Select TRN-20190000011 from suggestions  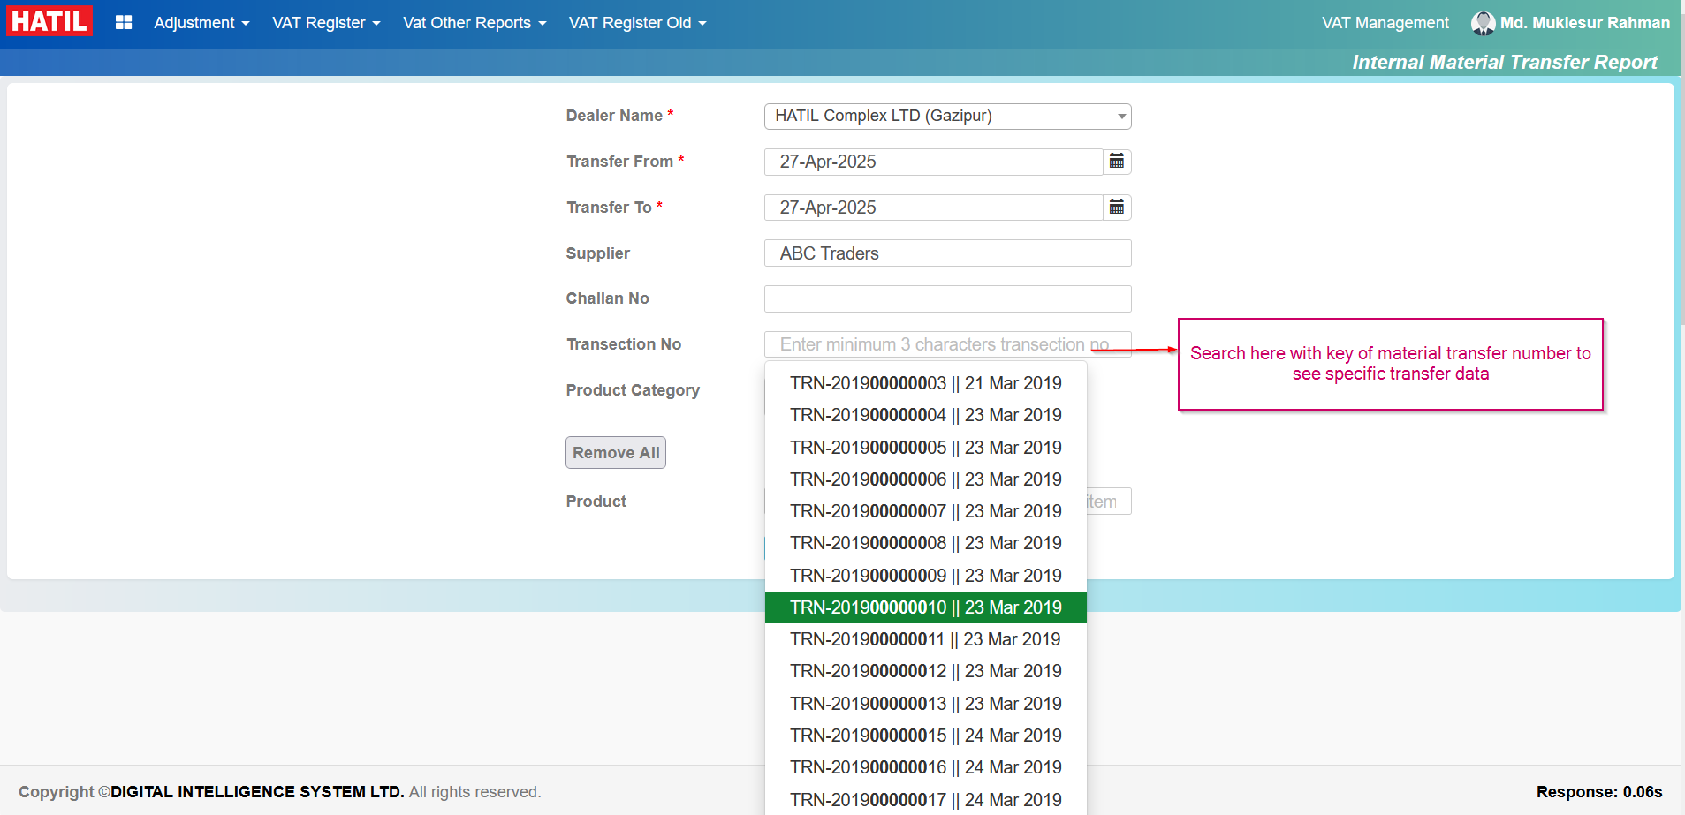[x=925, y=639]
